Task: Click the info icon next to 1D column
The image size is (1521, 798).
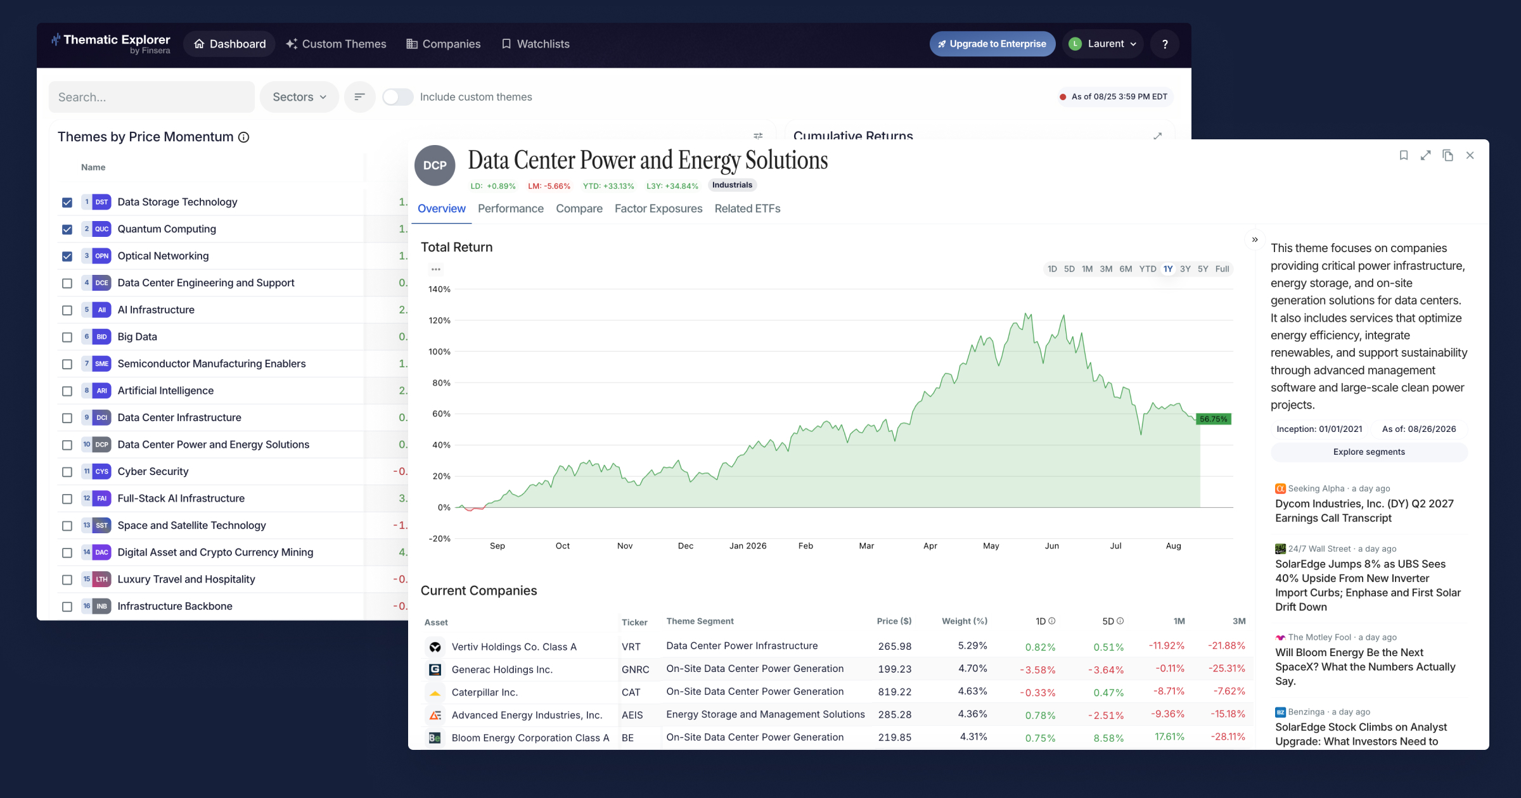Action: (1052, 621)
